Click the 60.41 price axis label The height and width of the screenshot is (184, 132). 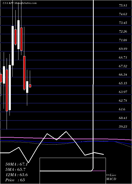click(123, 118)
